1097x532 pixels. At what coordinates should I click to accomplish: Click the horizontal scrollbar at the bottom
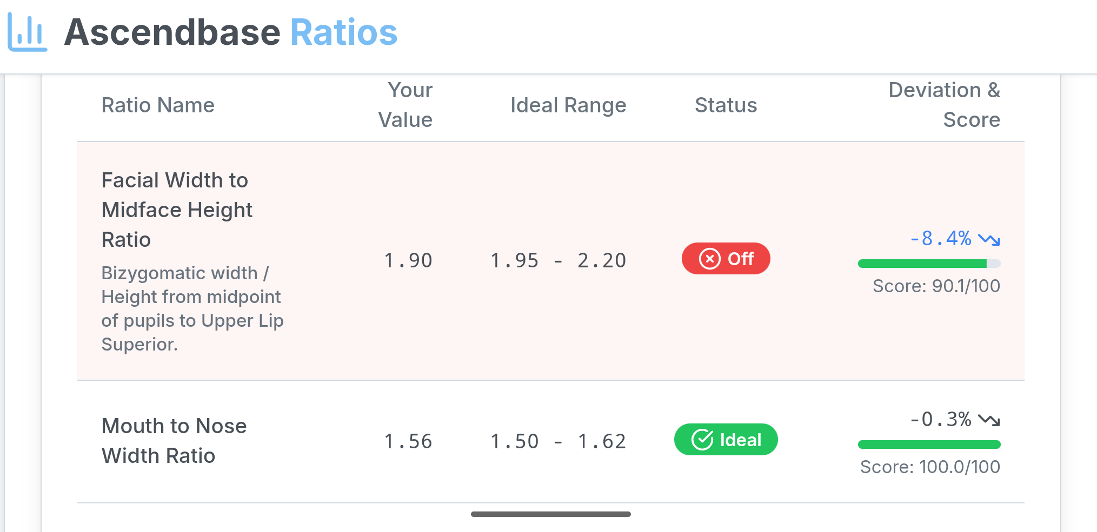550,514
